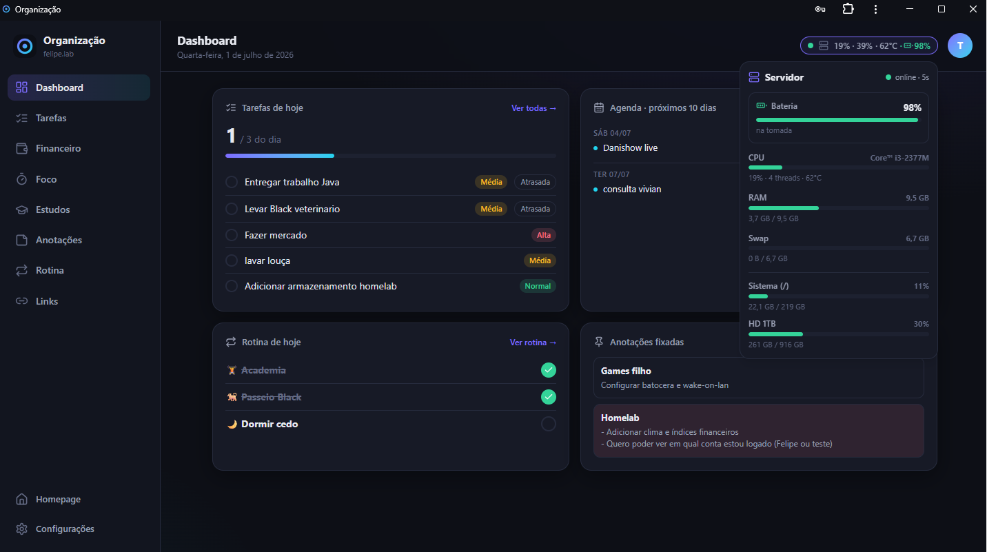The width and height of the screenshot is (987, 552).
Task: Click the battery icon in Bateria card
Action: [762, 106]
